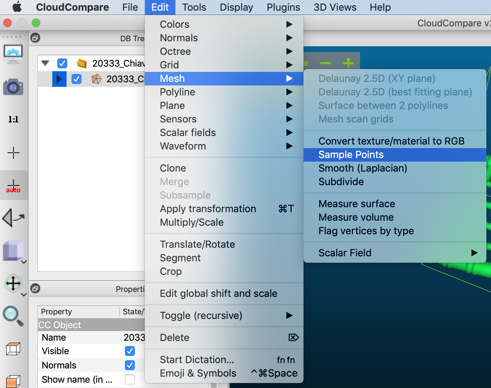
Task: Detach the DB Tree panel
Action: tap(35, 38)
